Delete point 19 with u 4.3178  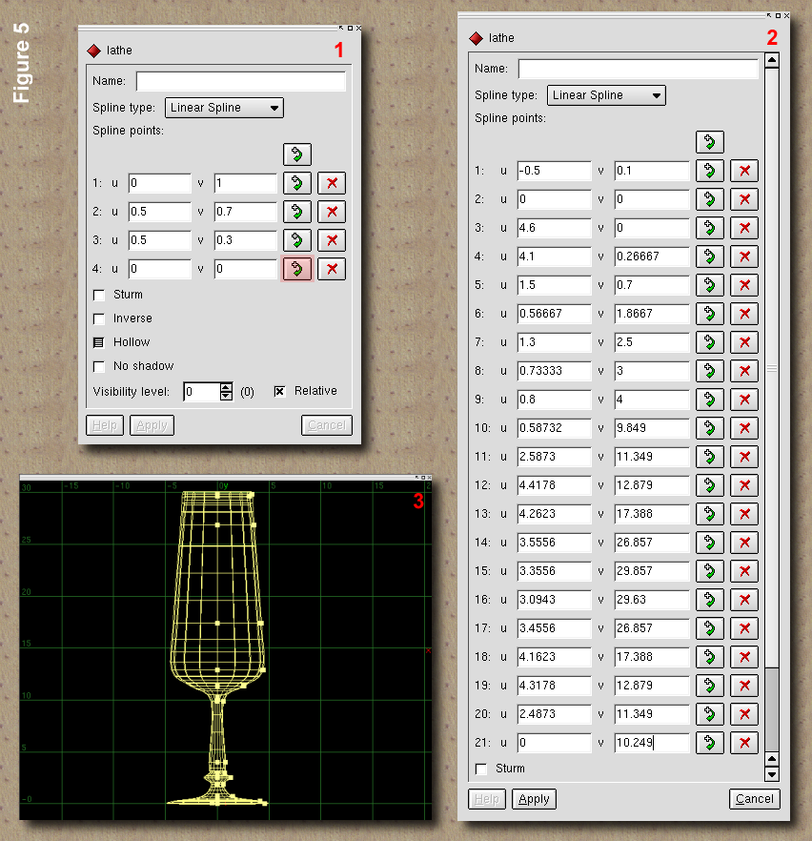coord(744,686)
